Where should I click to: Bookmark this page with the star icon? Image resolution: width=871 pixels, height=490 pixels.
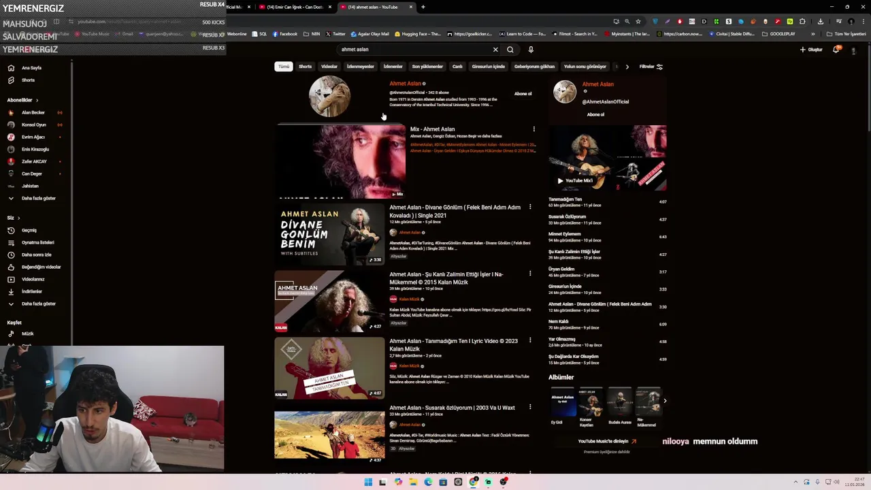pos(638,21)
